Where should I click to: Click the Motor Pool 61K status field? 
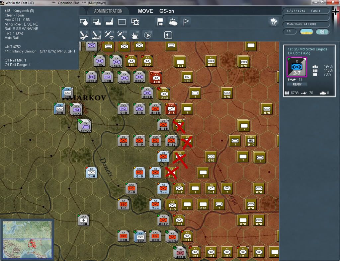click(x=305, y=24)
